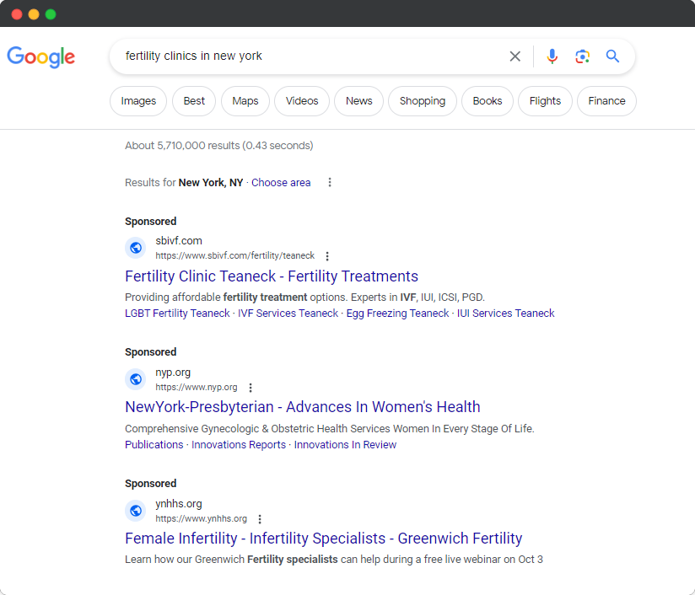Clear the search query with X
This screenshot has width=695, height=595.
(x=515, y=56)
